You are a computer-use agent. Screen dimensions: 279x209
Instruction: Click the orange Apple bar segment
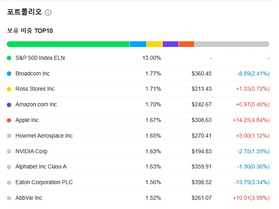click(x=186, y=44)
